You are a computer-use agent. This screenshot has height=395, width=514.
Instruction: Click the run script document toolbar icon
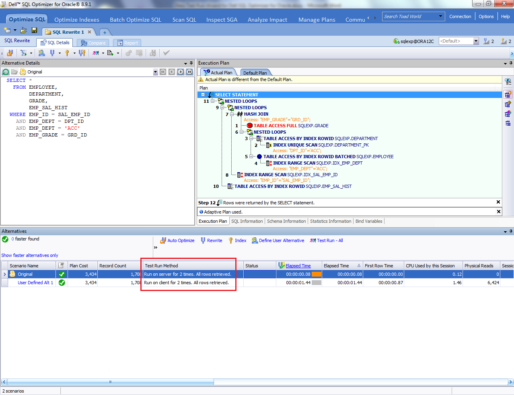(x=110, y=53)
